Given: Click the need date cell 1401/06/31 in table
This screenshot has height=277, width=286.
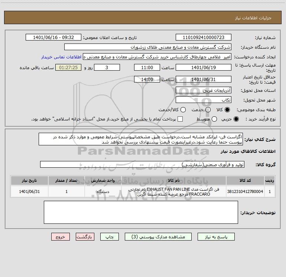Looking at the screenshot, I should (x=29, y=191).
